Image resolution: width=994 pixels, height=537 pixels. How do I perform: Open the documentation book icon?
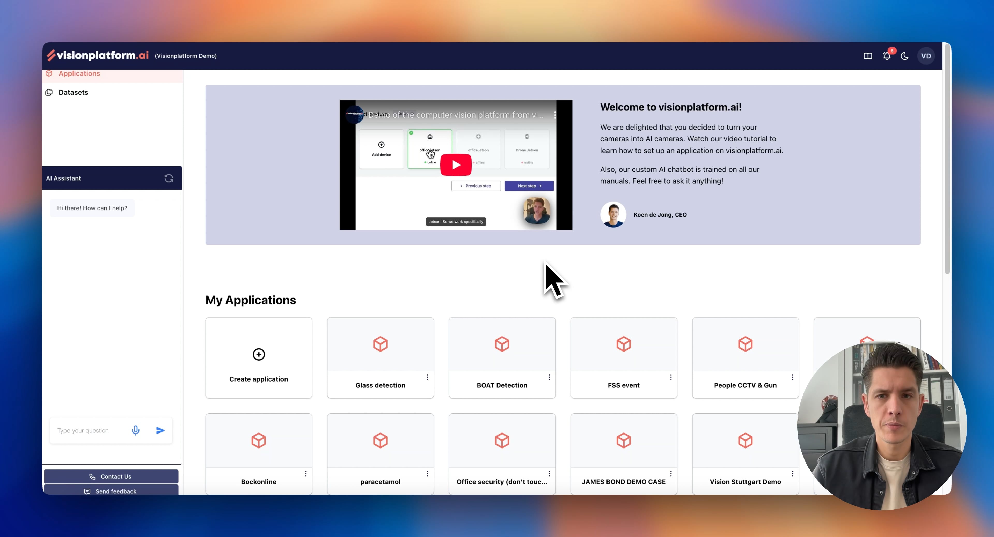click(x=867, y=56)
